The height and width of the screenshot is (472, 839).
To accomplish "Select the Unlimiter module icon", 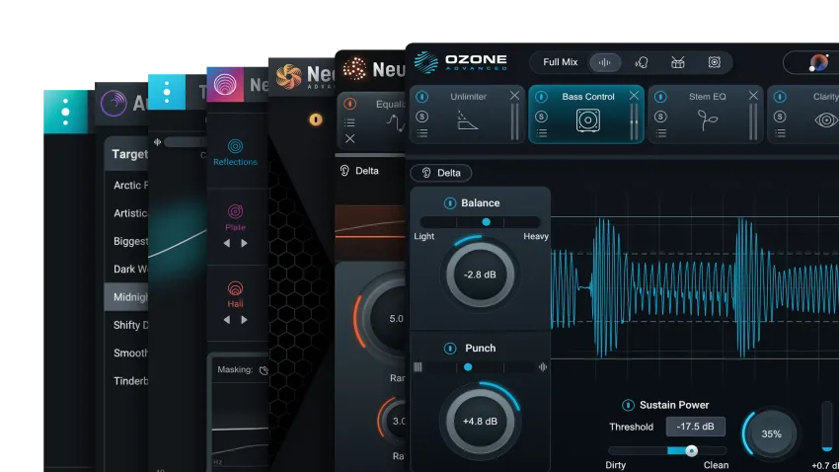I will click(468, 120).
